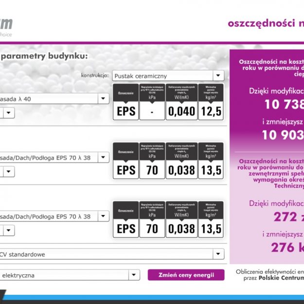Image resolution: width=304 pixels, height=304 pixels.
Task: Click the 0,040 W/(mK) conductivity tile
Action: (181, 102)
